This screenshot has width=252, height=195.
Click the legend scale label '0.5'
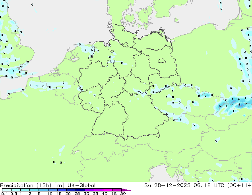click(14, 193)
